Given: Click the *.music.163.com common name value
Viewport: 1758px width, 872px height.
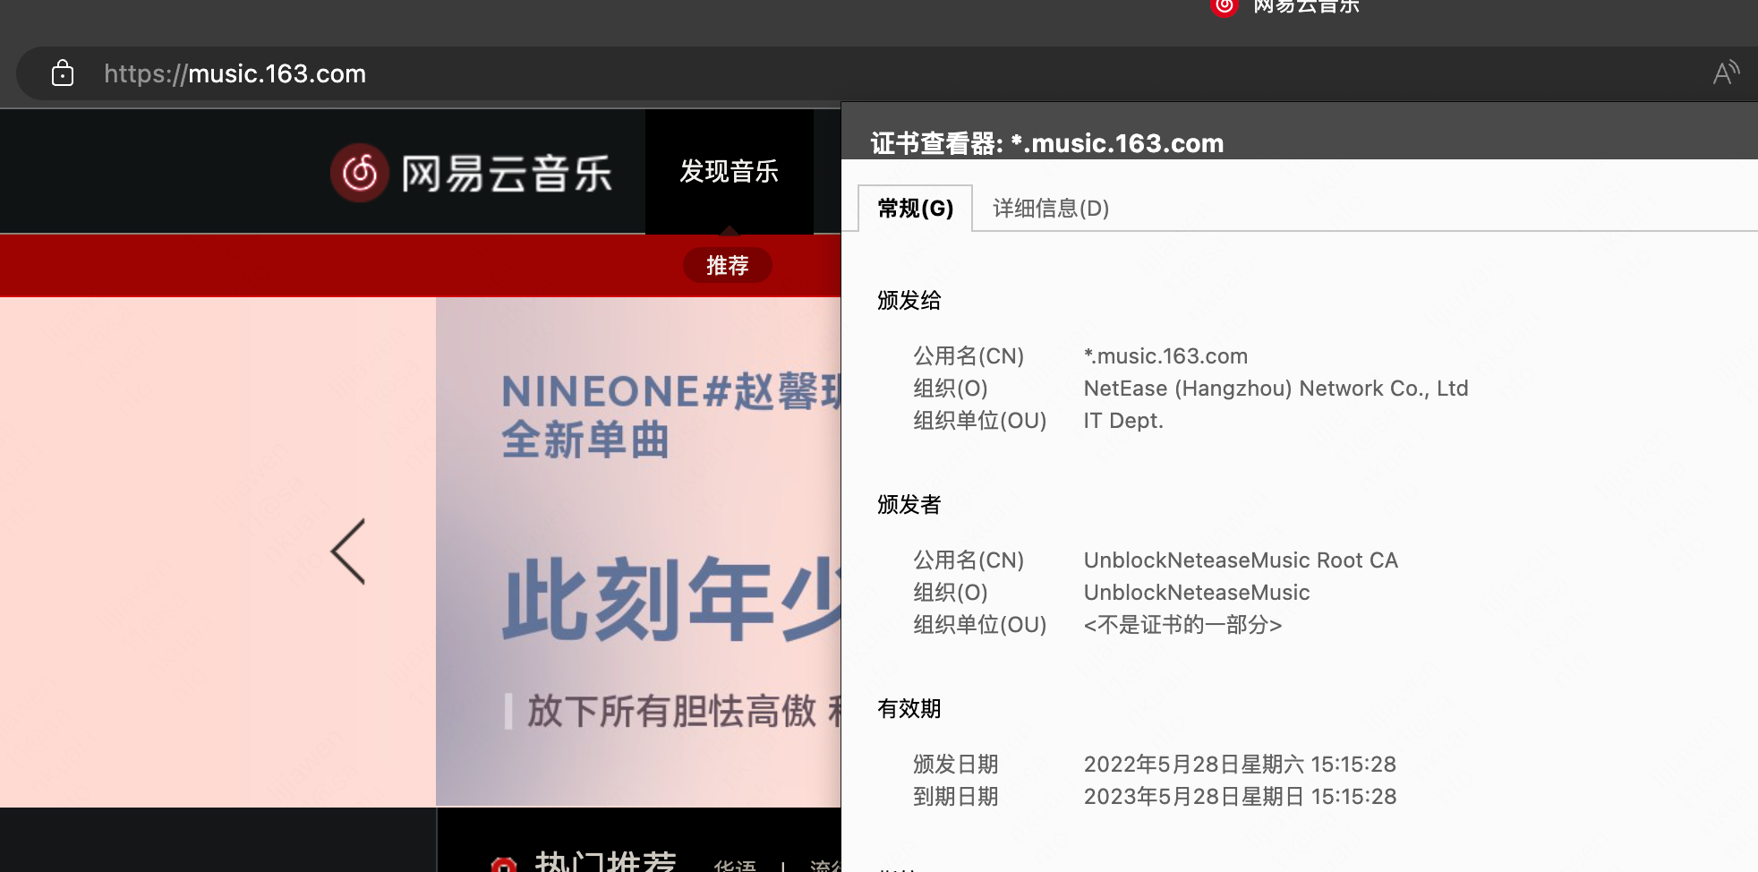Looking at the screenshot, I should click(x=1165, y=355).
